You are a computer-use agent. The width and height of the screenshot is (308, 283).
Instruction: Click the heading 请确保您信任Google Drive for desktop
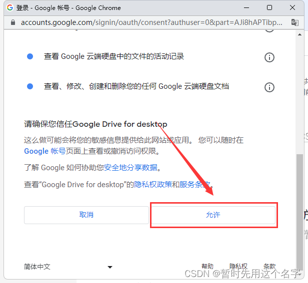95,124
